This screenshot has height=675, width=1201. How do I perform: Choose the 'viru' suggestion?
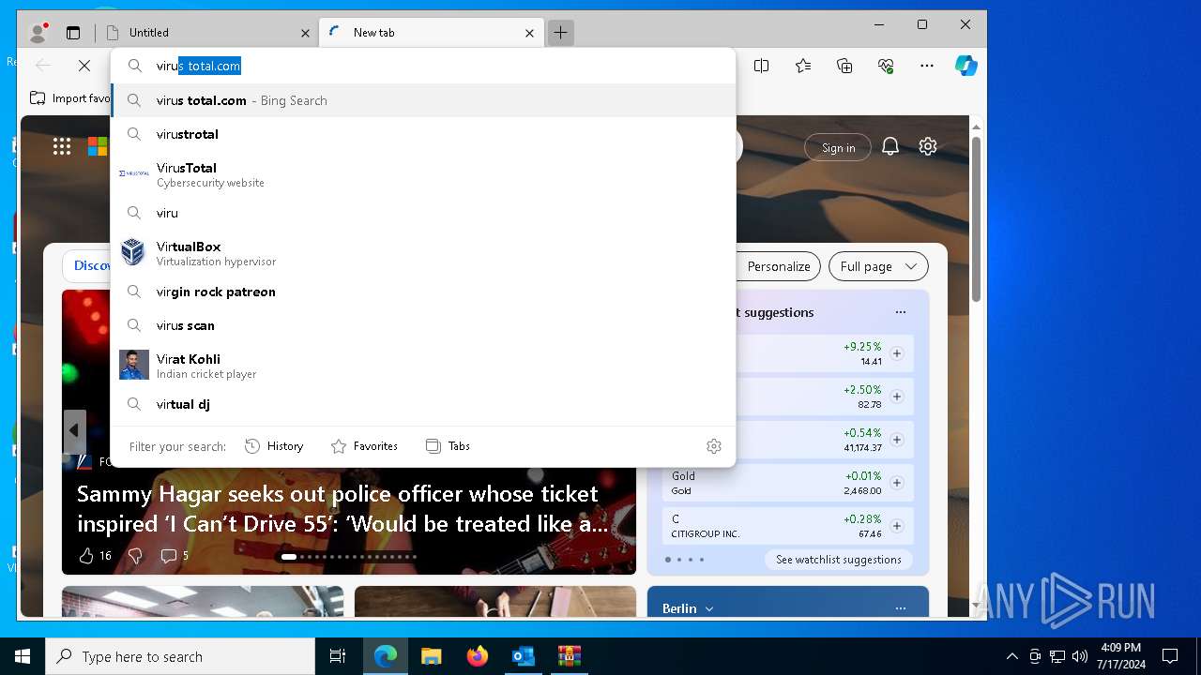[x=423, y=213]
